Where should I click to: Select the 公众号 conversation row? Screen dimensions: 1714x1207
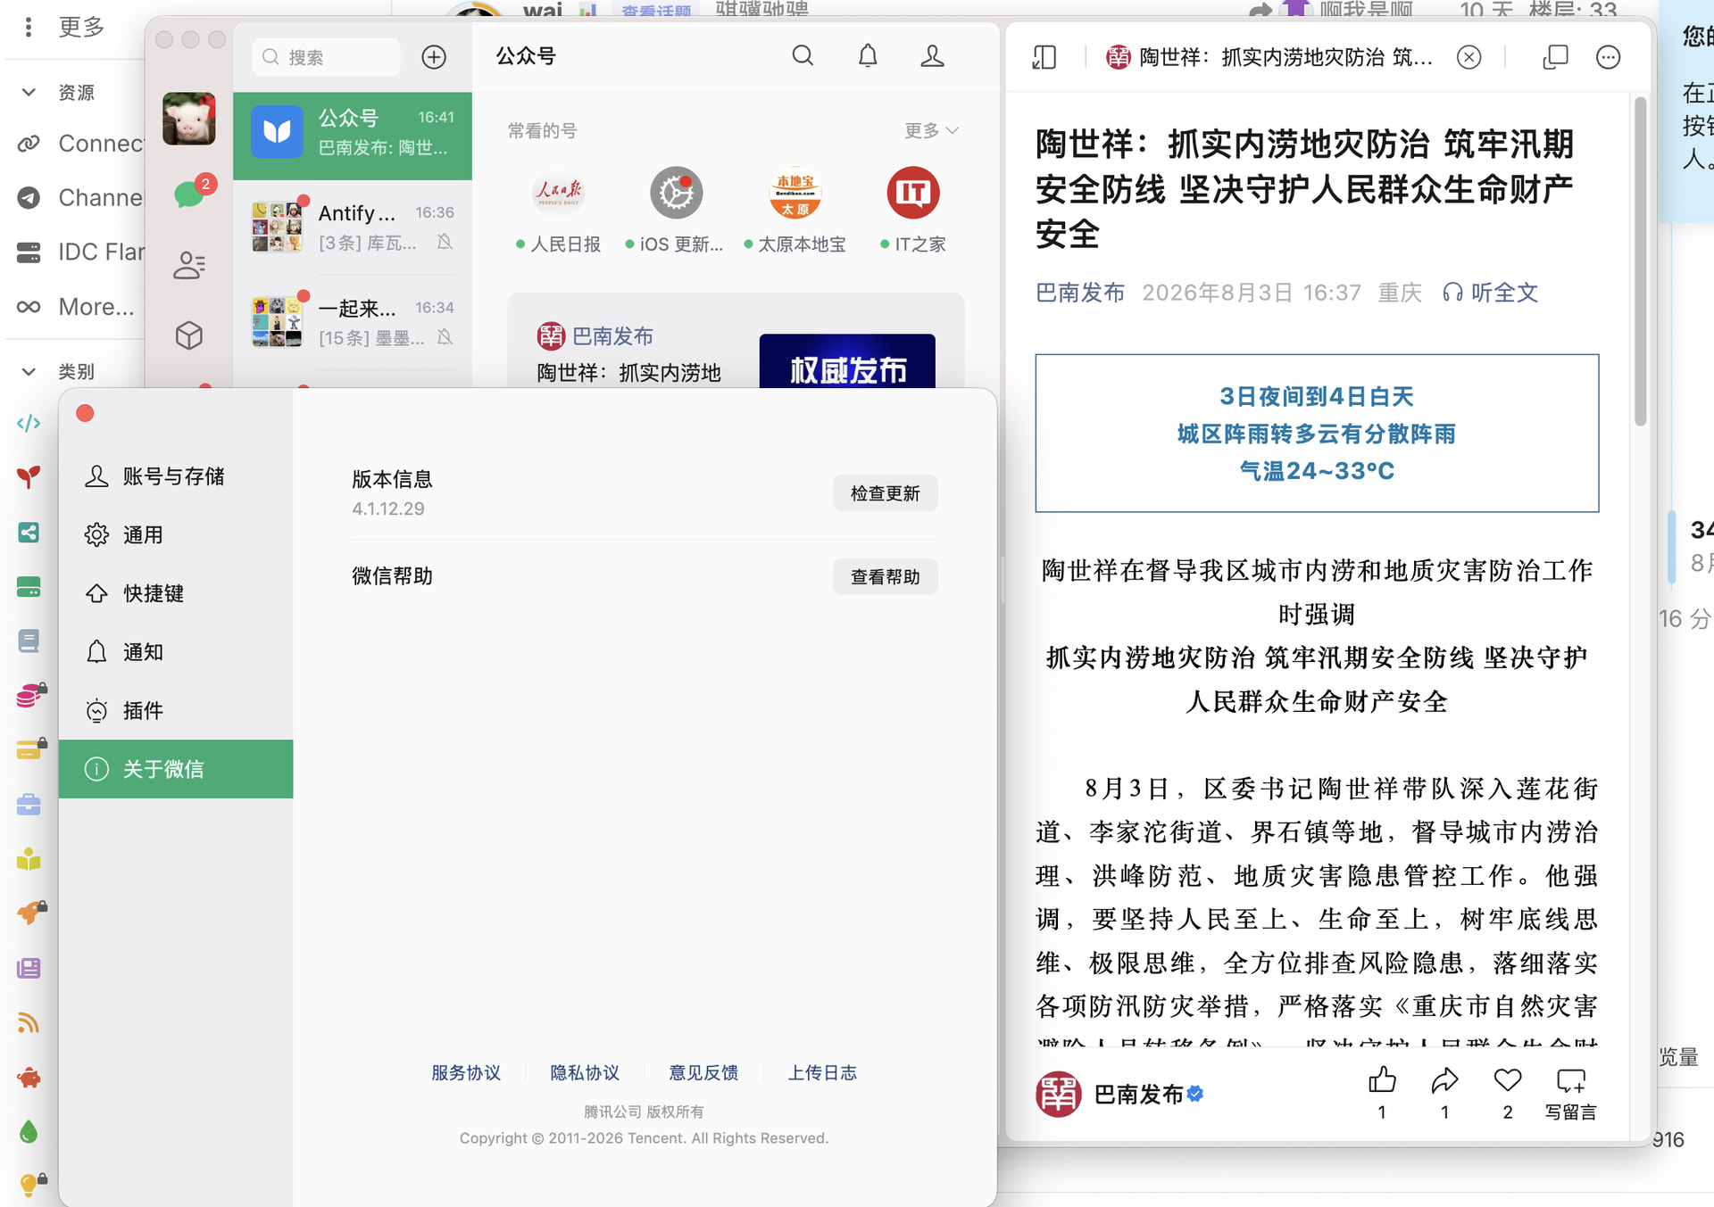pyautogui.click(x=353, y=136)
